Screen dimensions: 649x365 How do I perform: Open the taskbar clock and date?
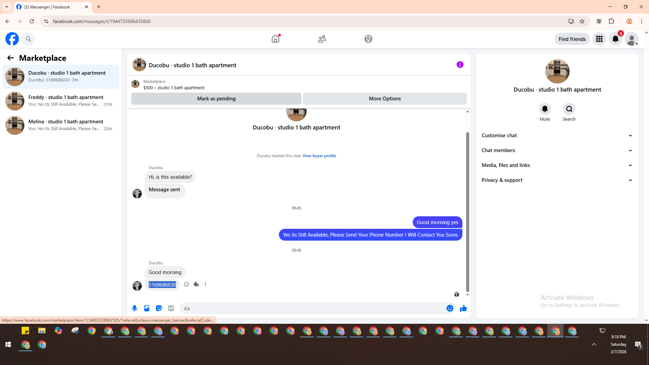619,344
